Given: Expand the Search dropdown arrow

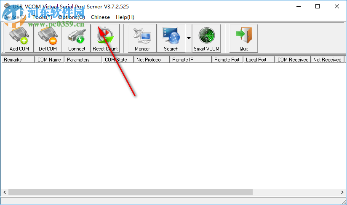Looking at the screenshot, I should (189, 38).
